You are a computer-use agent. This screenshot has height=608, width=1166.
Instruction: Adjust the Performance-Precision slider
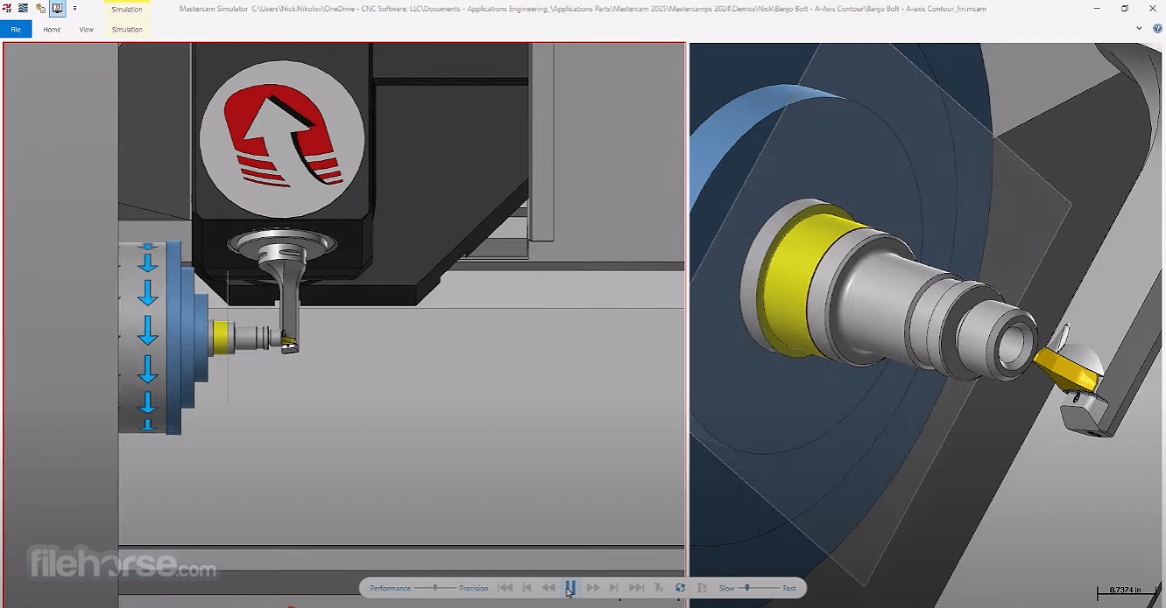point(435,588)
